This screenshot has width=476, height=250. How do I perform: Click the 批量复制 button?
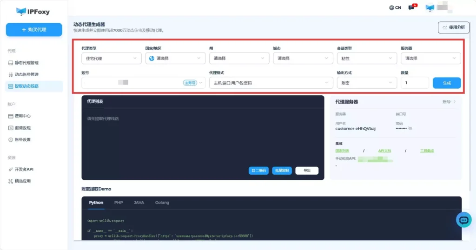click(x=282, y=171)
